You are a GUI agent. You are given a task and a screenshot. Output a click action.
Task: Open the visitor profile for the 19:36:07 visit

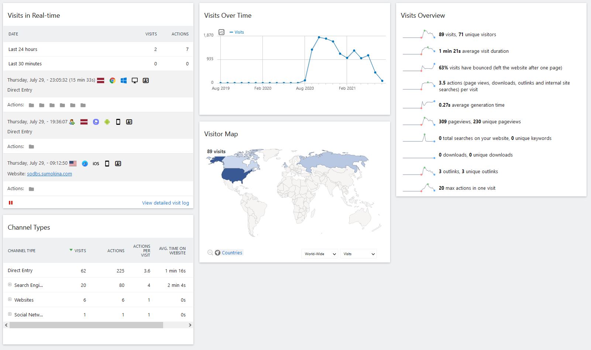(x=129, y=122)
